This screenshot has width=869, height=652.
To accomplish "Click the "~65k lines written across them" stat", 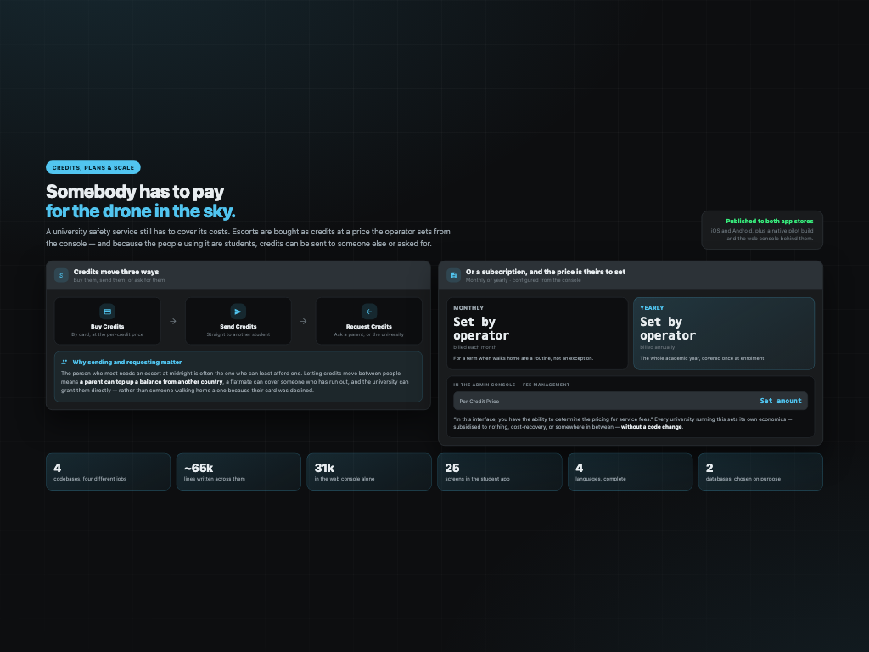I will [238, 472].
